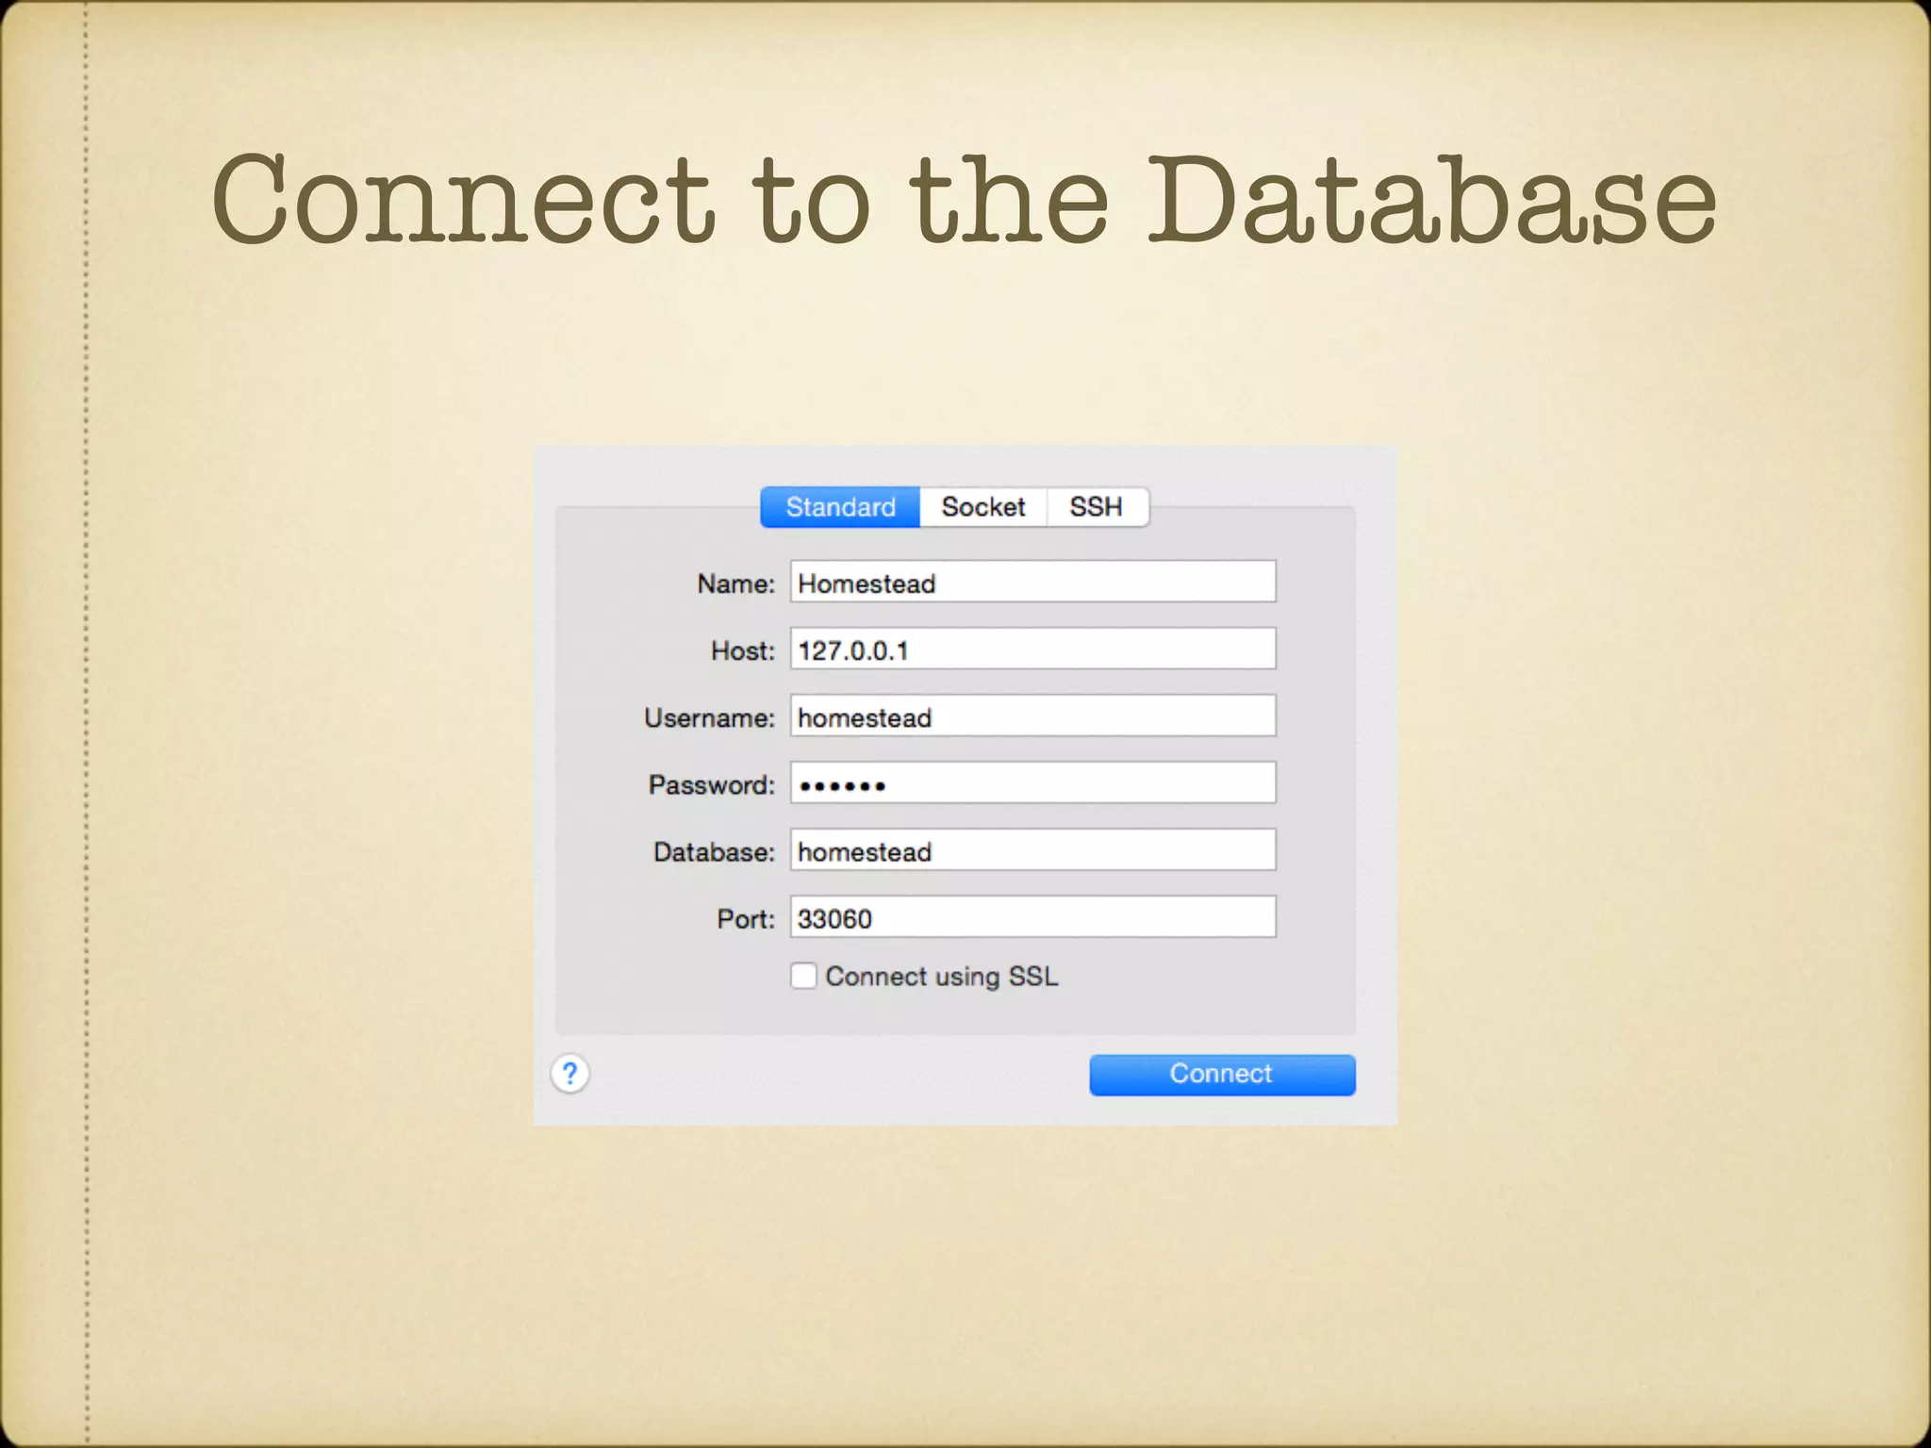Click the 'Host:' field label

tap(743, 650)
